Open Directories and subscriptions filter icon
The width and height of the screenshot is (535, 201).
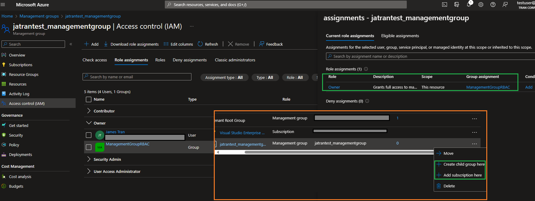coord(457,5)
